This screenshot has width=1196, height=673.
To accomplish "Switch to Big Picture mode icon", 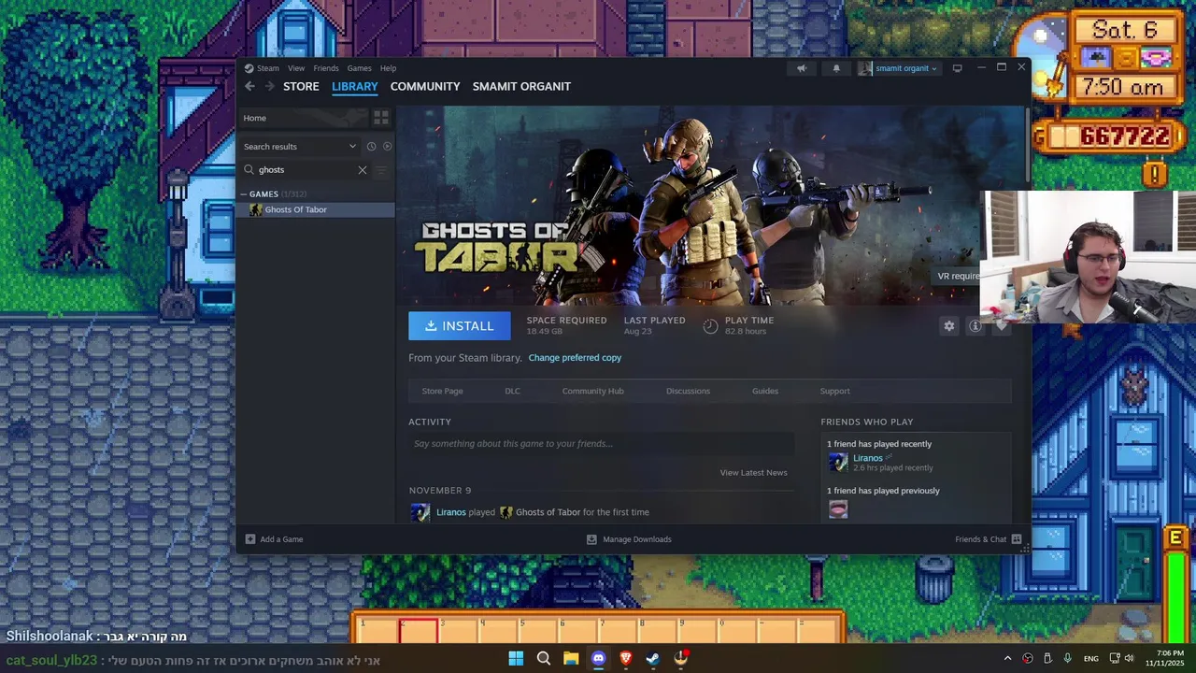I will (957, 68).
